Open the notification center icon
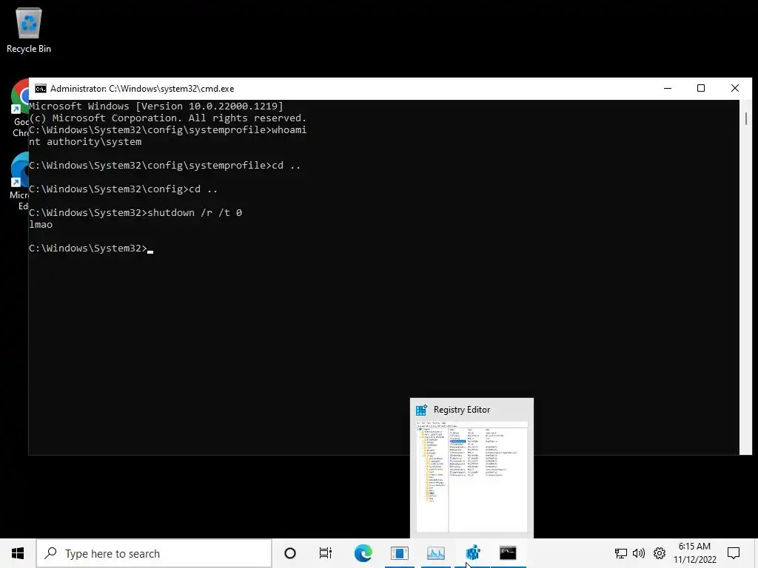This screenshot has width=758, height=568. [x=734, y=553]
